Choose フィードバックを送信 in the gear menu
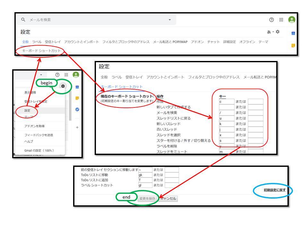This screenshot has width=308, height=231. pos(39,135)
